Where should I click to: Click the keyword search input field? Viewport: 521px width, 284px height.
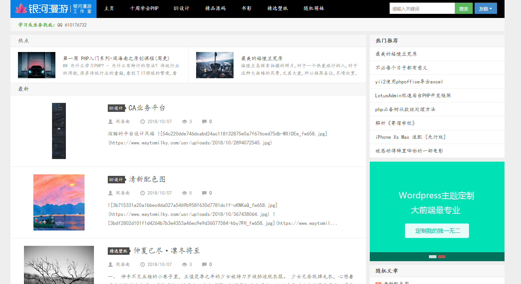click(422, 8)
